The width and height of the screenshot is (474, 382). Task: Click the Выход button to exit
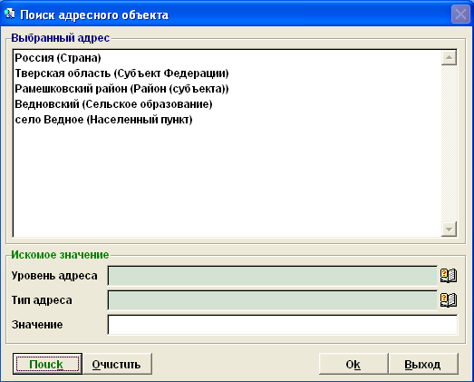point(423,364)
